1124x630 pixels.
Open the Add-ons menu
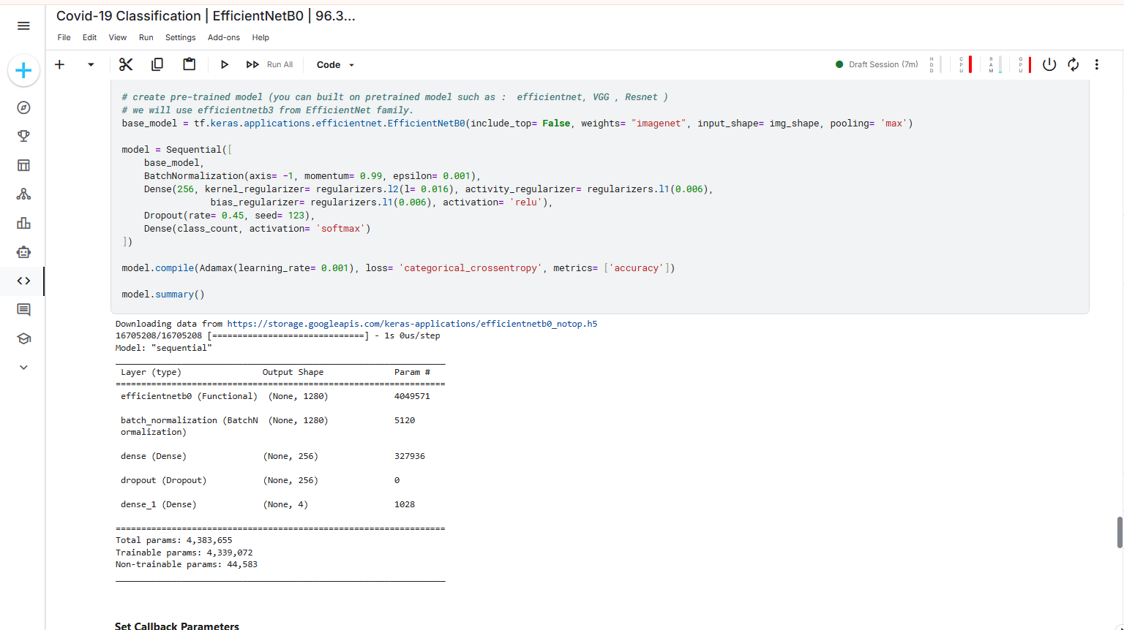224,37
